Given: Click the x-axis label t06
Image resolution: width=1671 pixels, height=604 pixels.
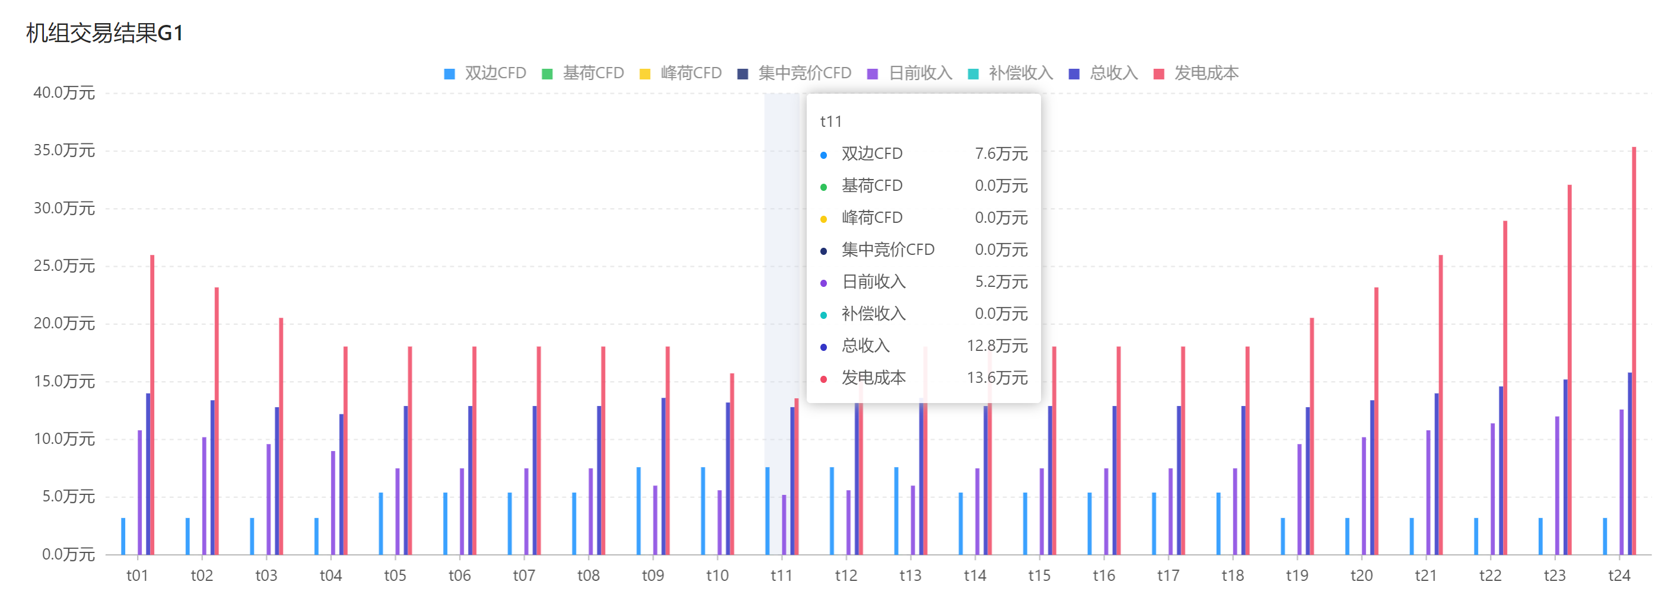Looking at the screenshot, I should [460, 576].
